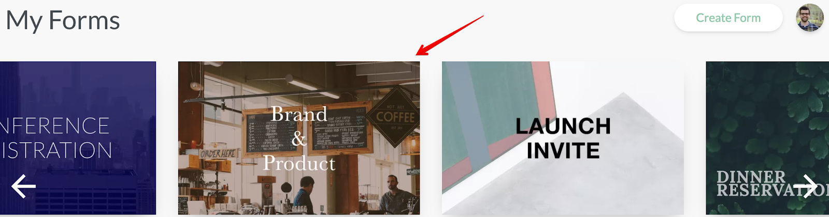Select the Brand & Product title text
Viewport: 829px width, 217px height.
point(299,138)
